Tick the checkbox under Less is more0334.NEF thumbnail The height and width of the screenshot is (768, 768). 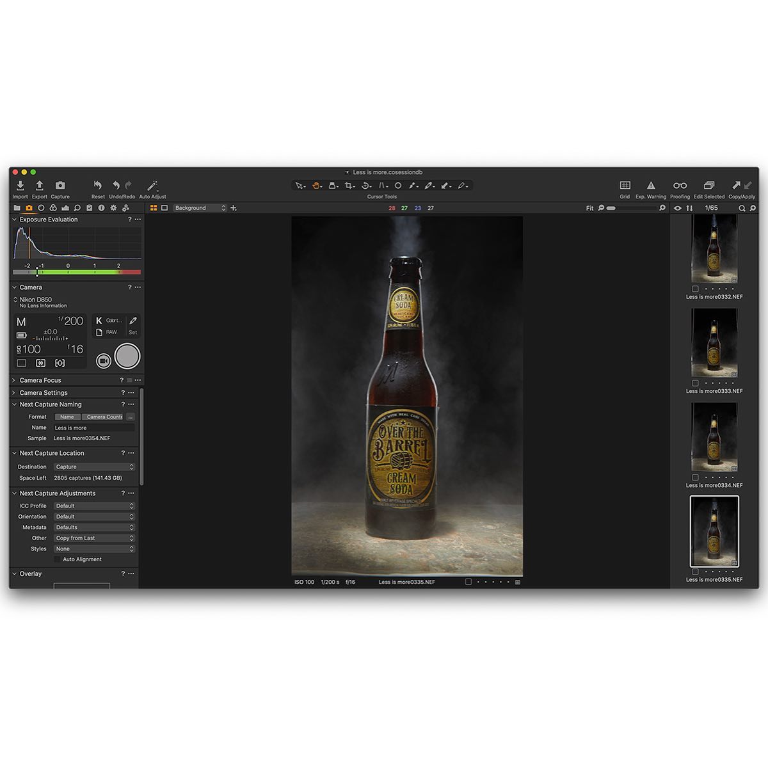click(x=695, y=477)
